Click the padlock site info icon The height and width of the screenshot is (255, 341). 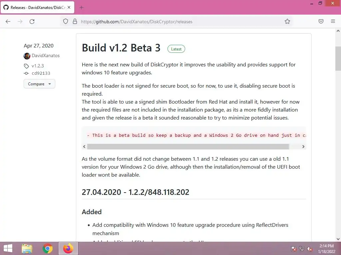pyautogui.click(x=75, y=21)
